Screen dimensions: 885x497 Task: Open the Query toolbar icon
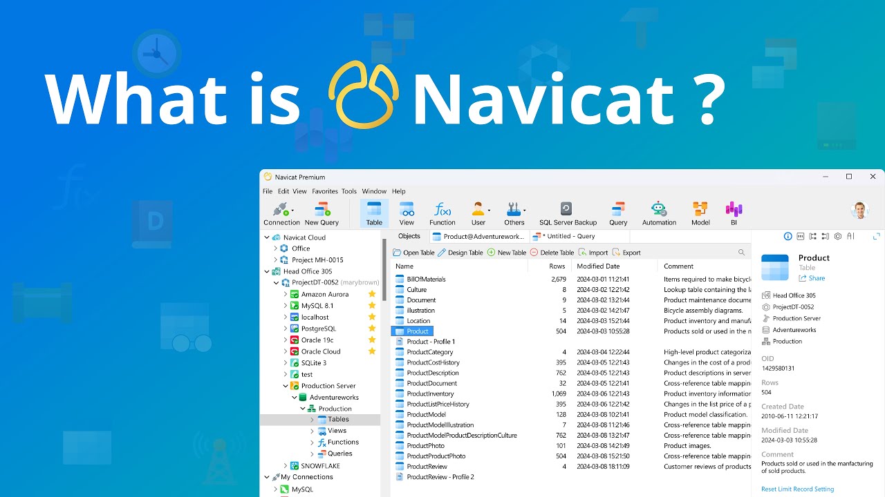(x=618, y=213)
